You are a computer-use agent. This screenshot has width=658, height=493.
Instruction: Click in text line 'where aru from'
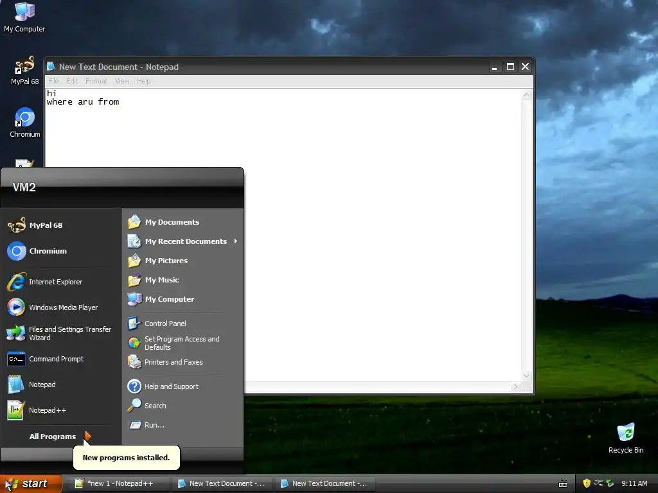tap(83, 102)
